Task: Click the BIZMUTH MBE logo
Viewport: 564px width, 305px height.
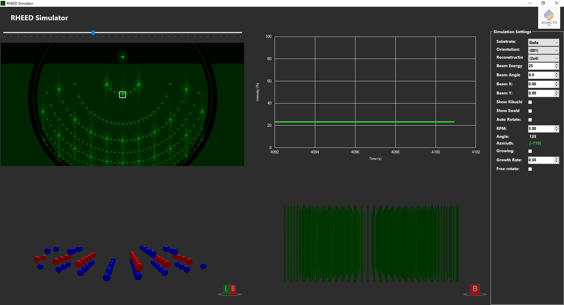Action: click(x=549, y=18)
